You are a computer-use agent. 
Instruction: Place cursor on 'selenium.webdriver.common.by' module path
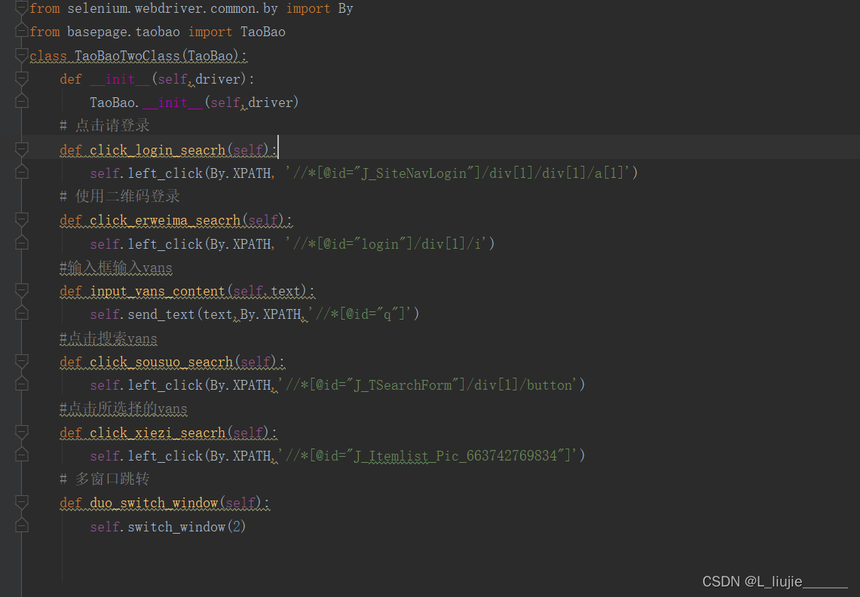tap(172, 9)
